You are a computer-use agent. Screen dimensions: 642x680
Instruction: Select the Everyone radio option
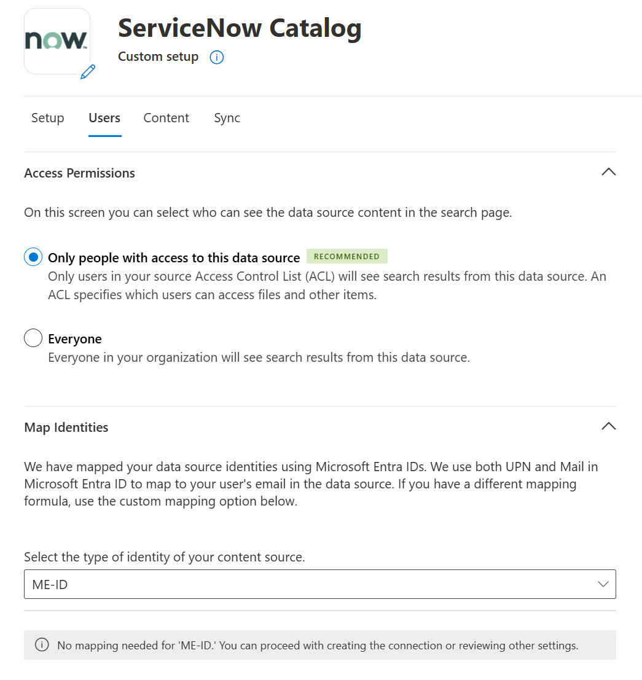33,338
